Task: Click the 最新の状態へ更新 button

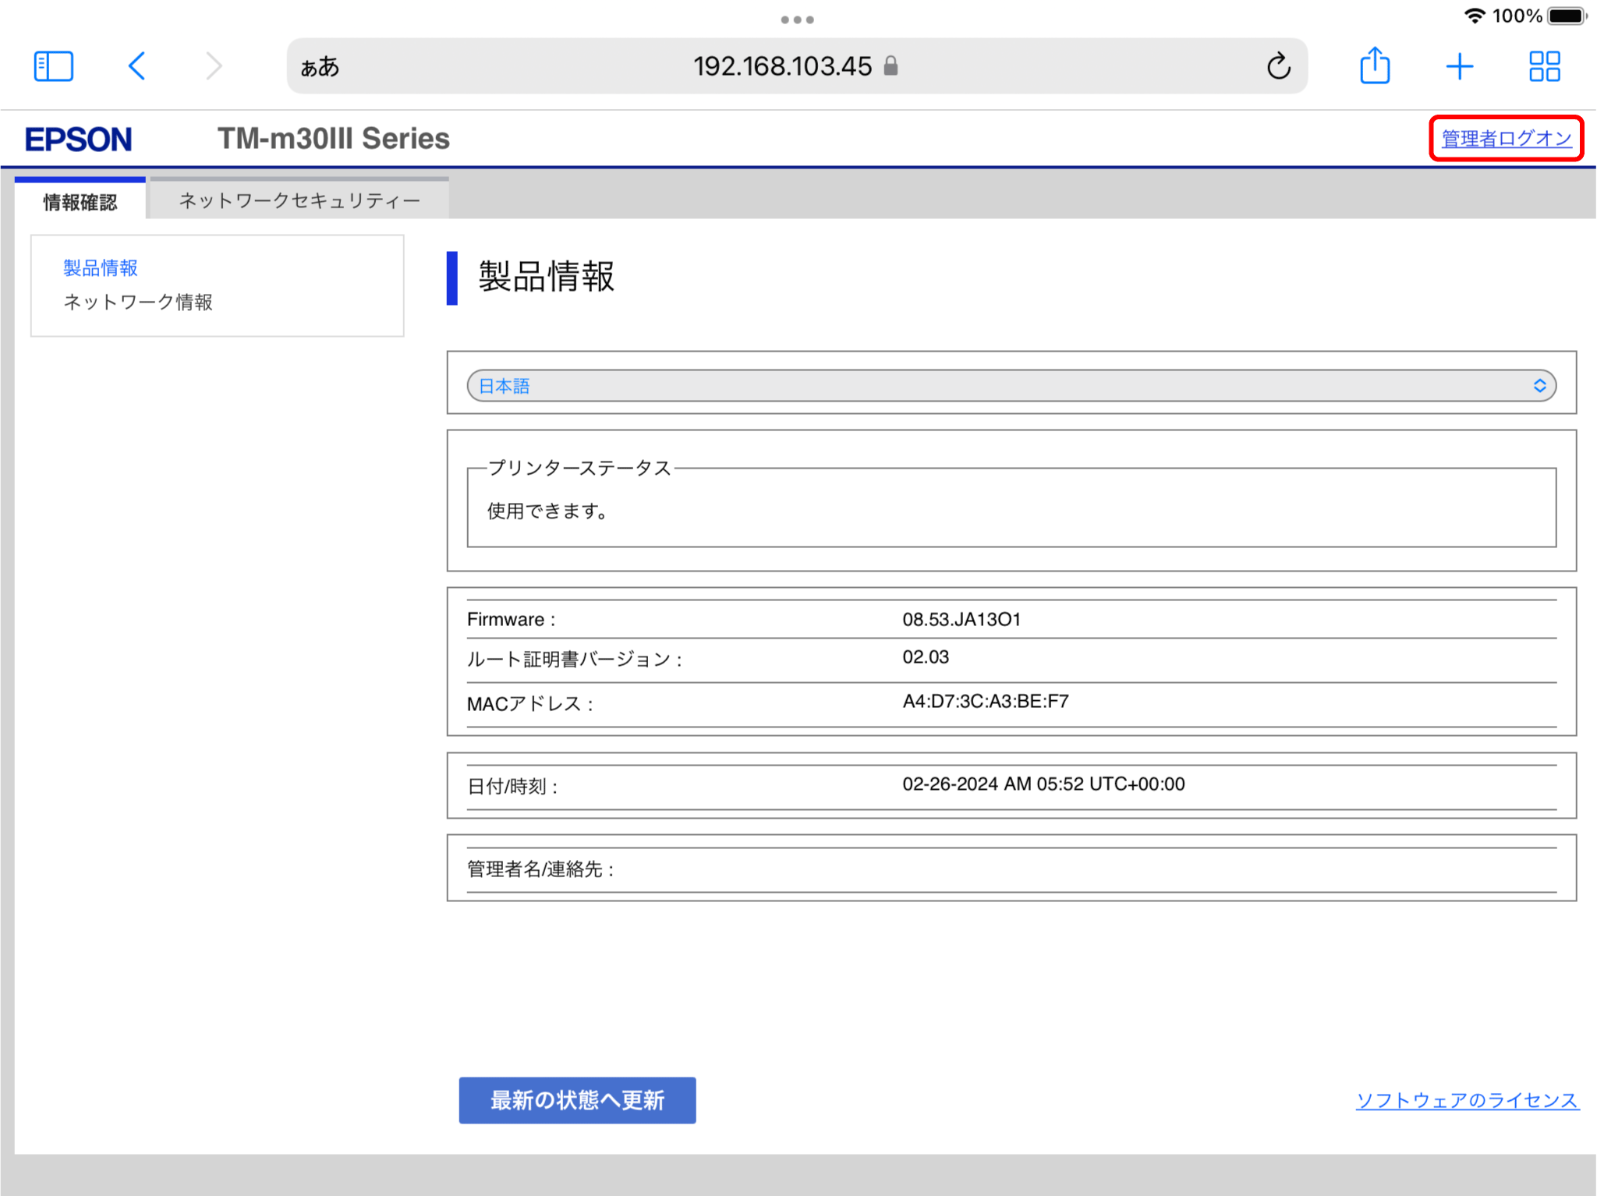Action: tap(577, 1100)
